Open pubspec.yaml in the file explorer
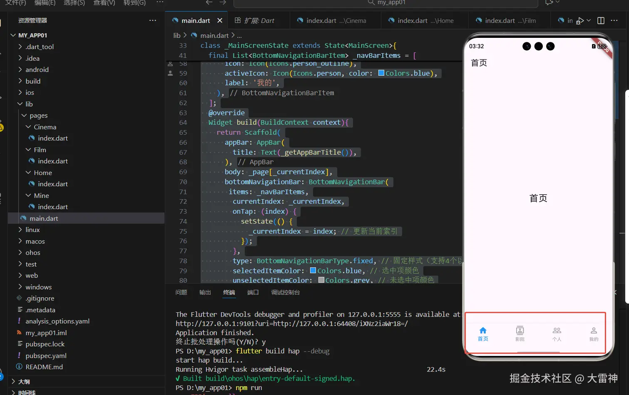 coord(46,355)
